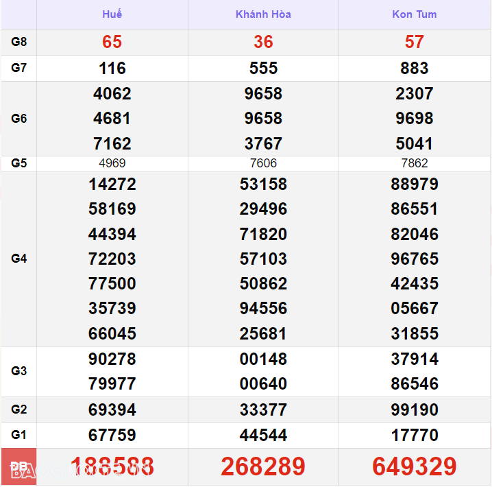Click Khánh Hòa G5 number 7606
This screenshot has height=487, width=492.
263,163
